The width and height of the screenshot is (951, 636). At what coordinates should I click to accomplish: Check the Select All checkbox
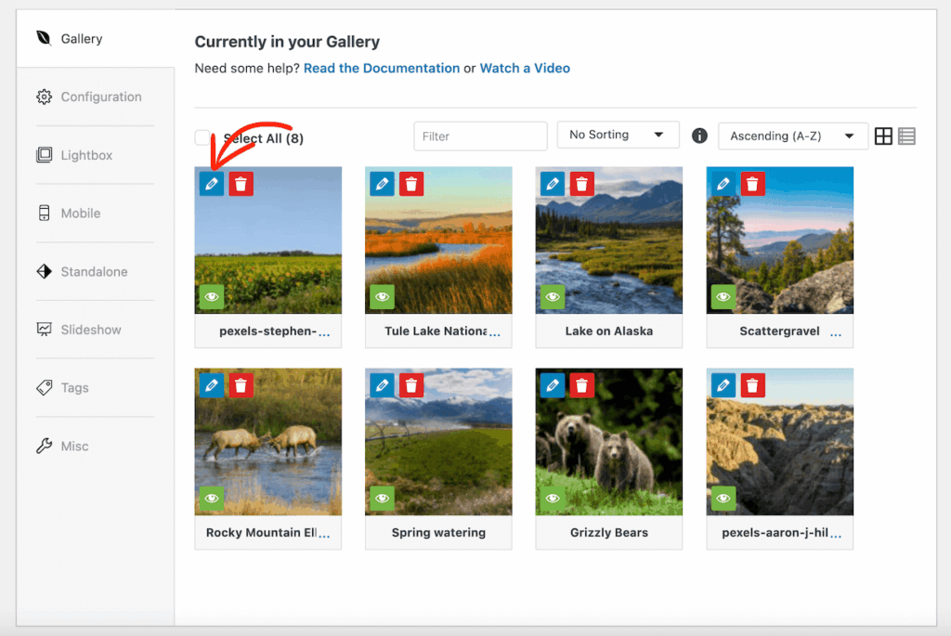[202, 137]
